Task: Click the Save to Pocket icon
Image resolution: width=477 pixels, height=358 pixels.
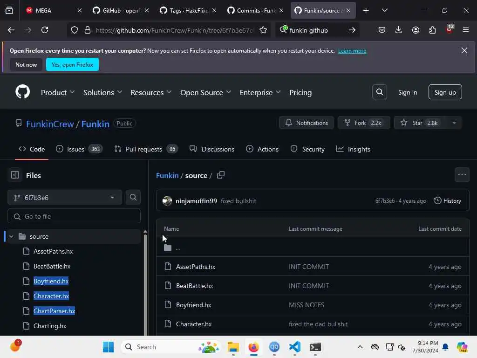Action: pos(382,30)
